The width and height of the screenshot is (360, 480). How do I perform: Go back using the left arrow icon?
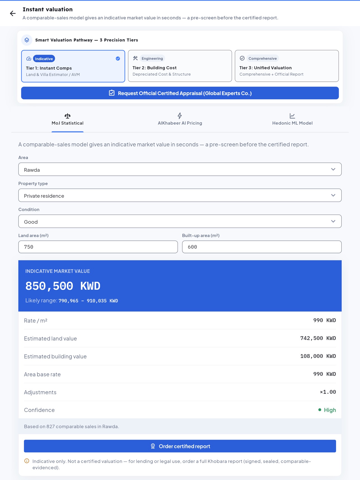tap(13, 13)
